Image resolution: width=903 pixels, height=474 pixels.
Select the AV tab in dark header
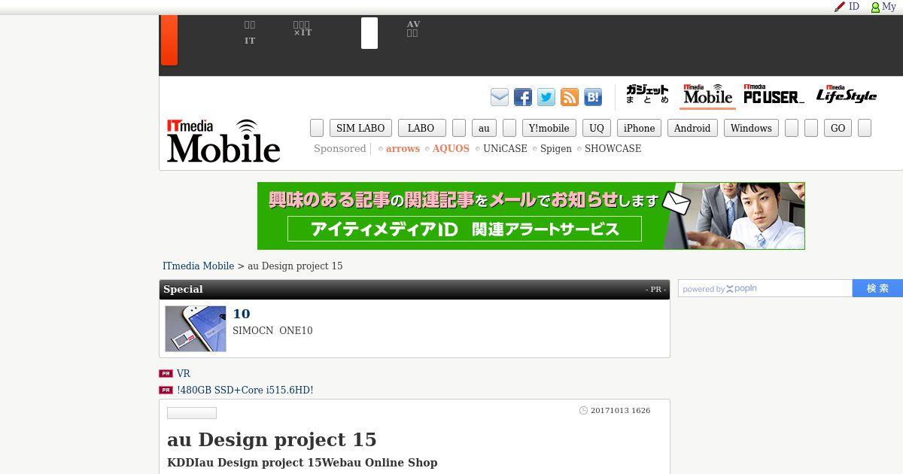413,29
